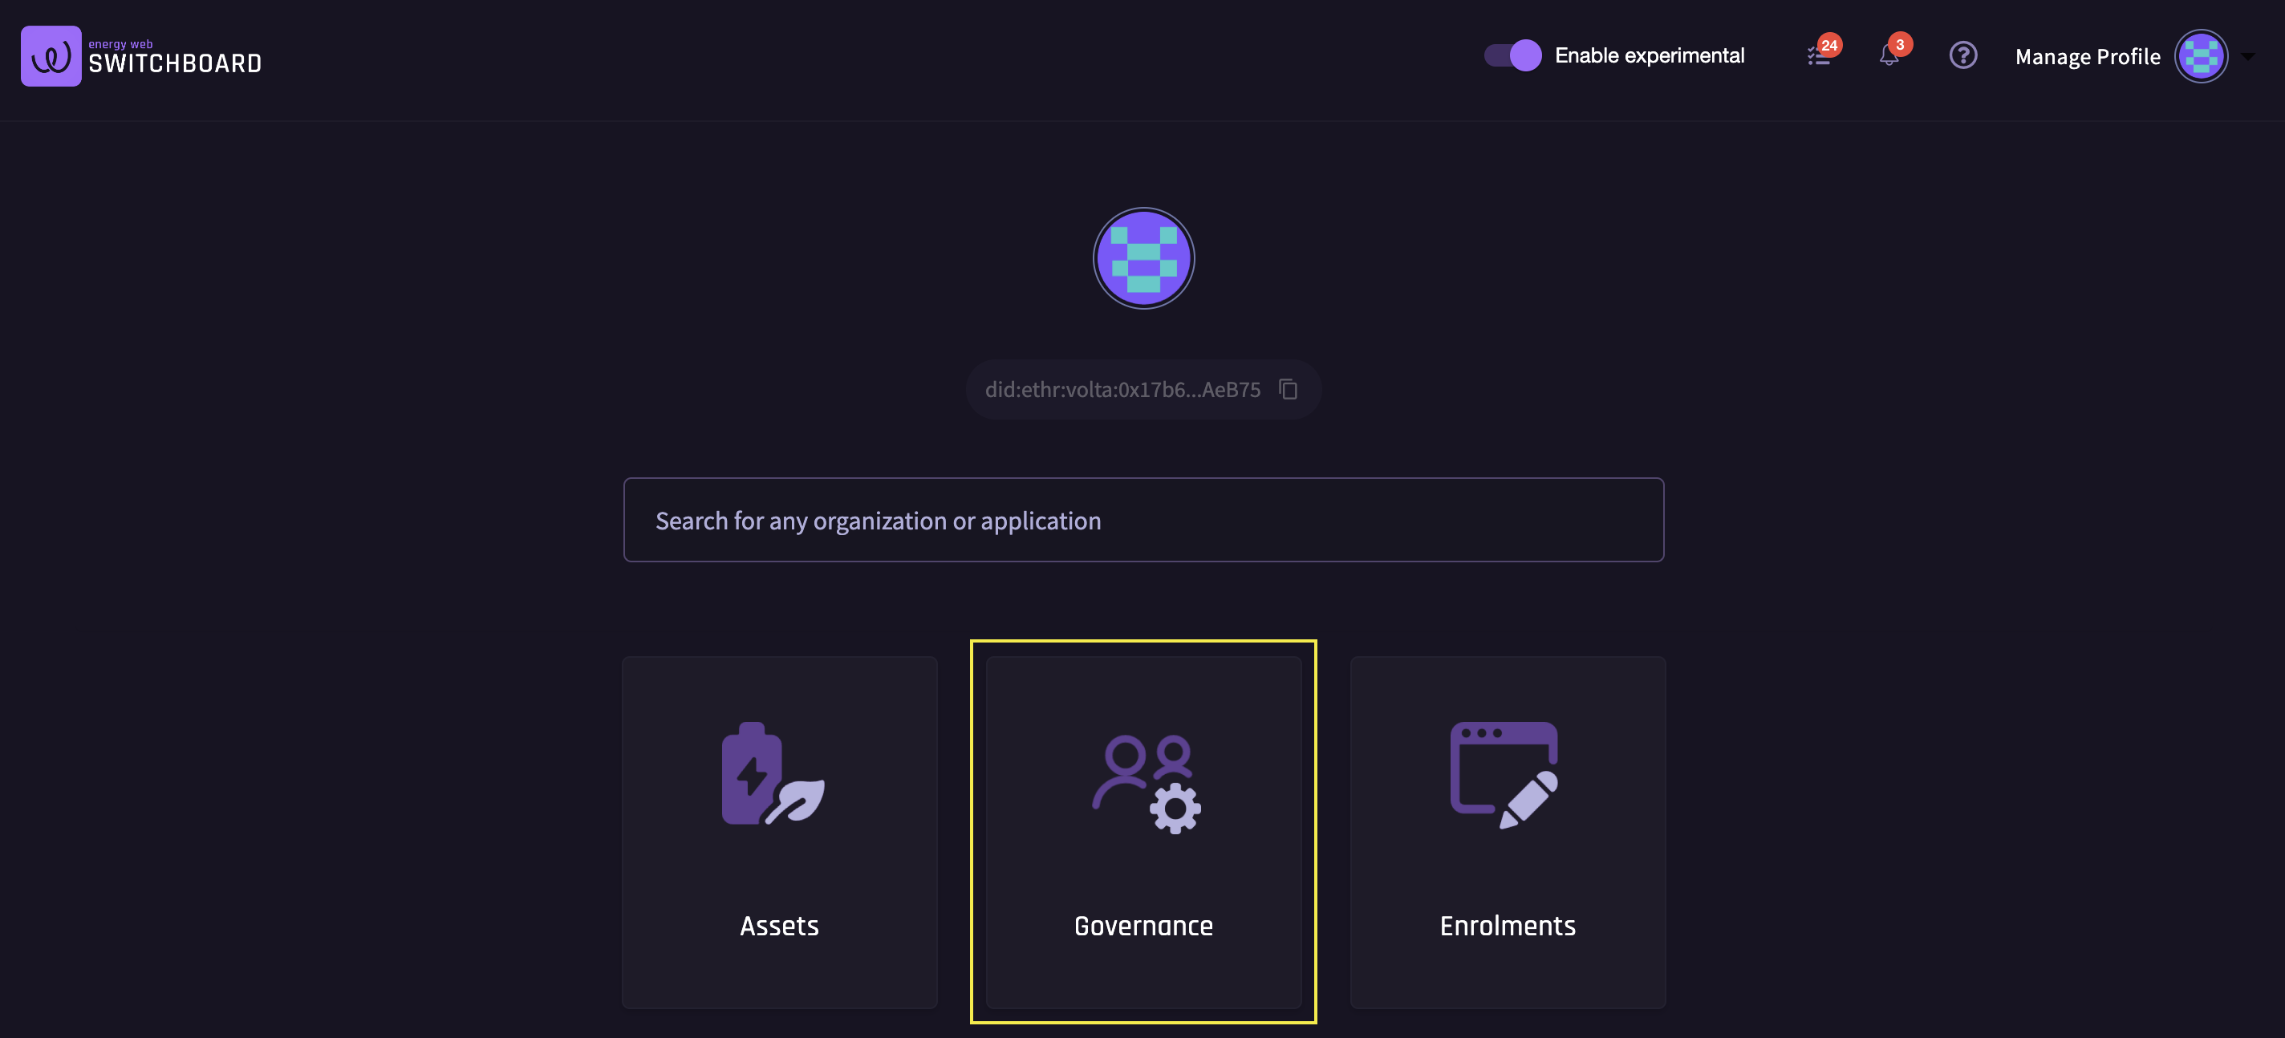Click the Assets battery leaf icon
Screen dimensions: 2285x1038
773,773
